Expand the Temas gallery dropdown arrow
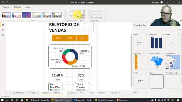182x102 pixels. [63, 15]
